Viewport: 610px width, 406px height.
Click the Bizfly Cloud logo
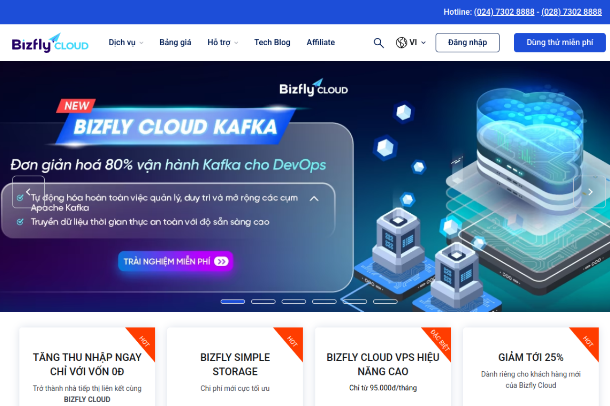tap(50, 42)
